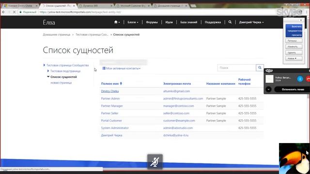Screen dimensions: 310x174
Task: Open the Partner Admin contact row
Action: tap(110, 99)
